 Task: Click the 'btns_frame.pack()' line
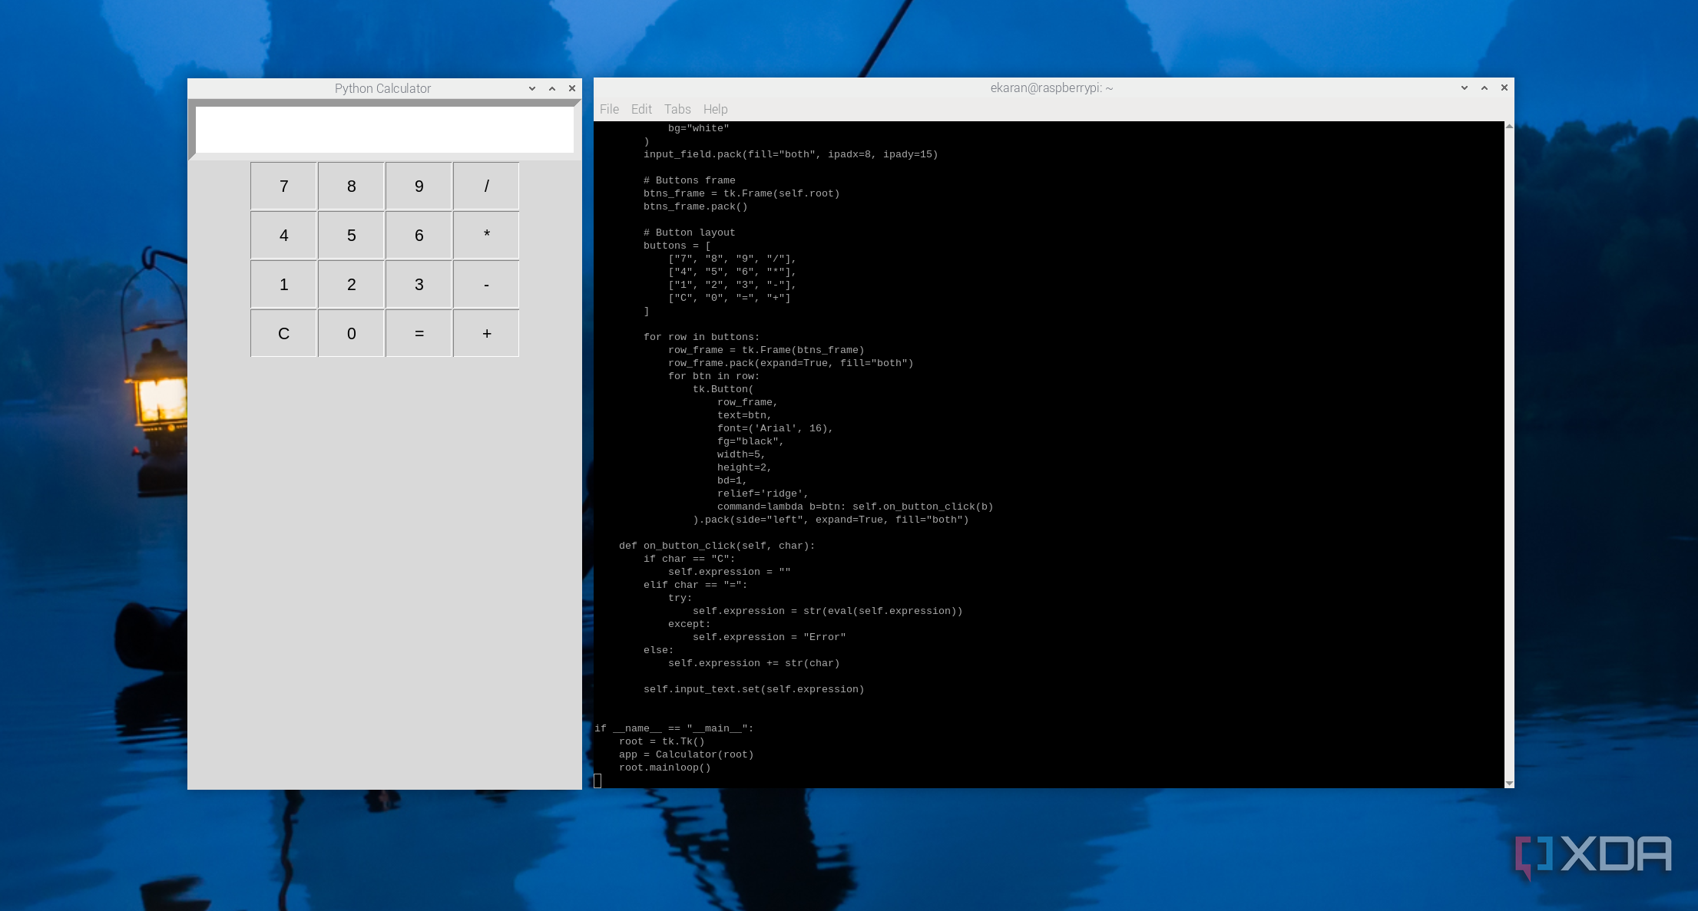pyautogui.click(x=695, y=206)
